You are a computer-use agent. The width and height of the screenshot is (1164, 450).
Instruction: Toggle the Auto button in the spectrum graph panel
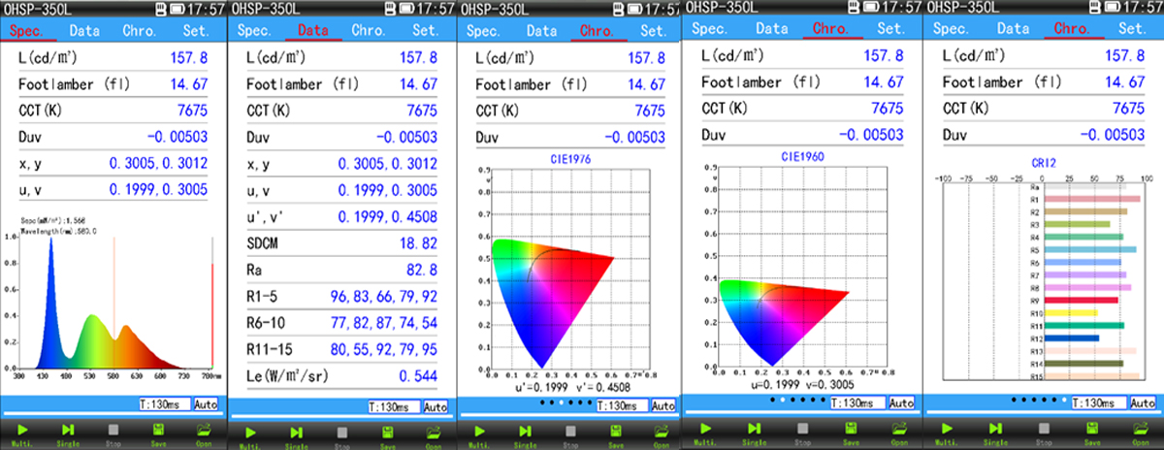coord(206,403)
